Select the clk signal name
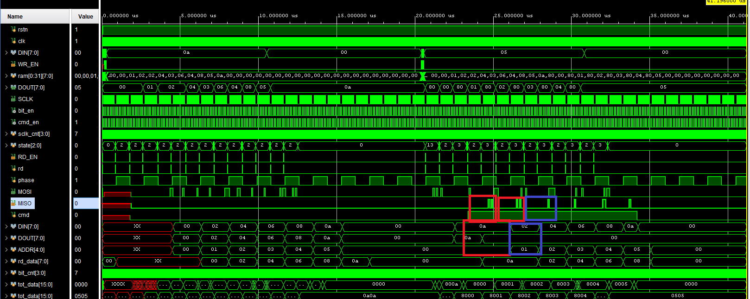The width and height of the screenshot is (750, 299). 21,41
